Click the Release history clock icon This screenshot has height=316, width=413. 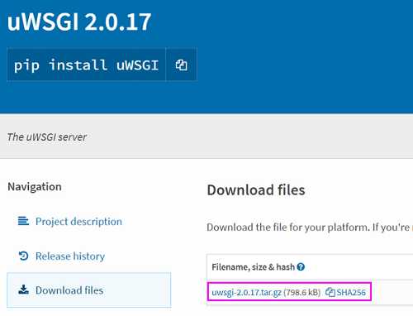[23, 256]
